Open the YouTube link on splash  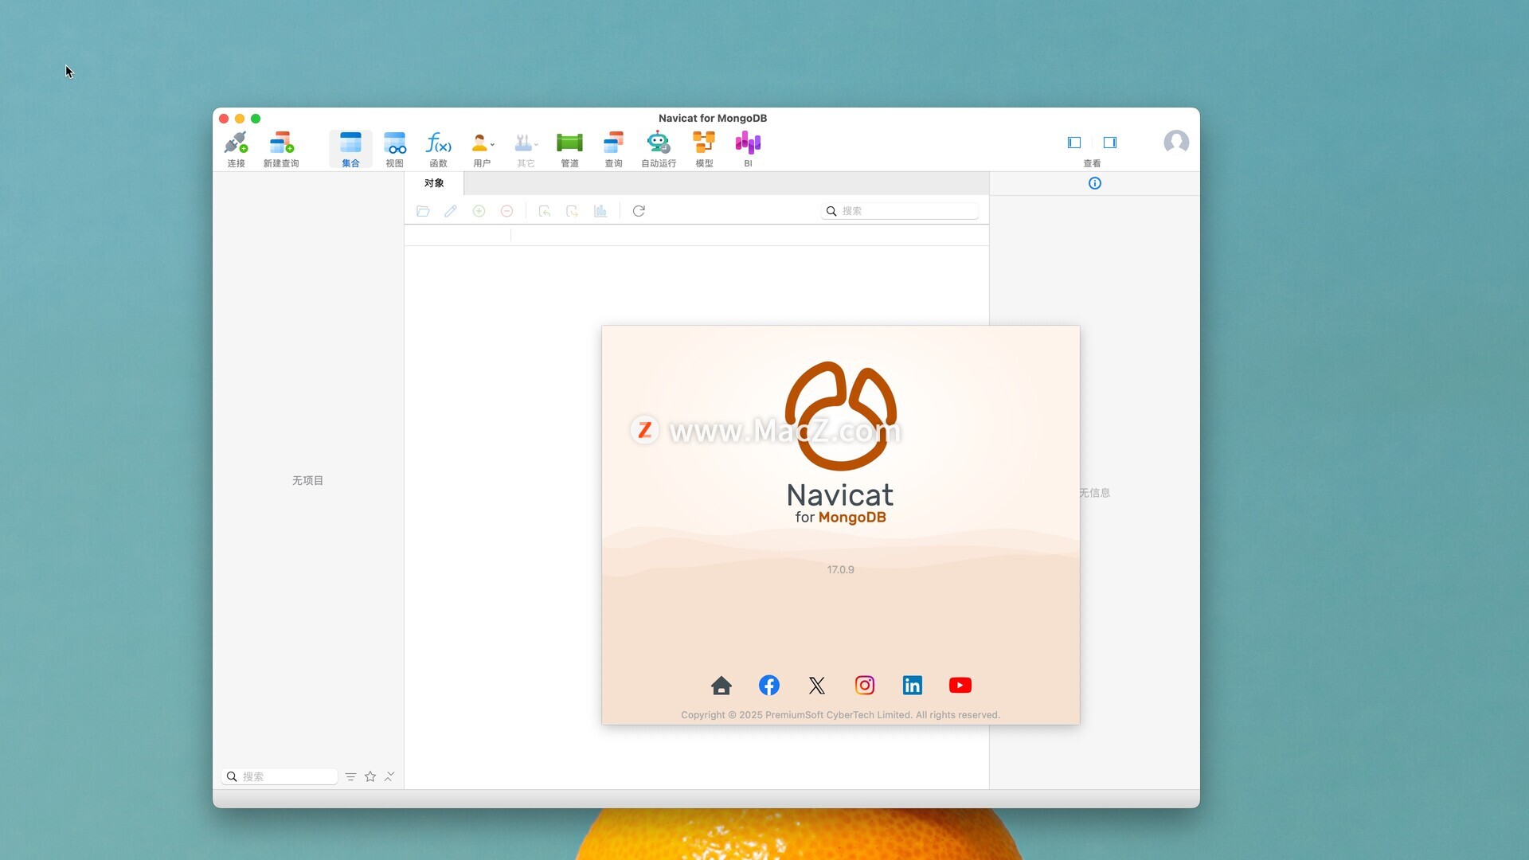(960, 686)
